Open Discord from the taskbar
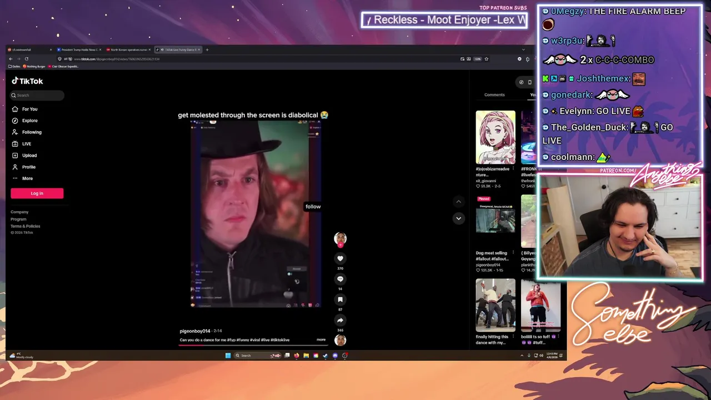 pyautogui.click(x=335, y=356)
